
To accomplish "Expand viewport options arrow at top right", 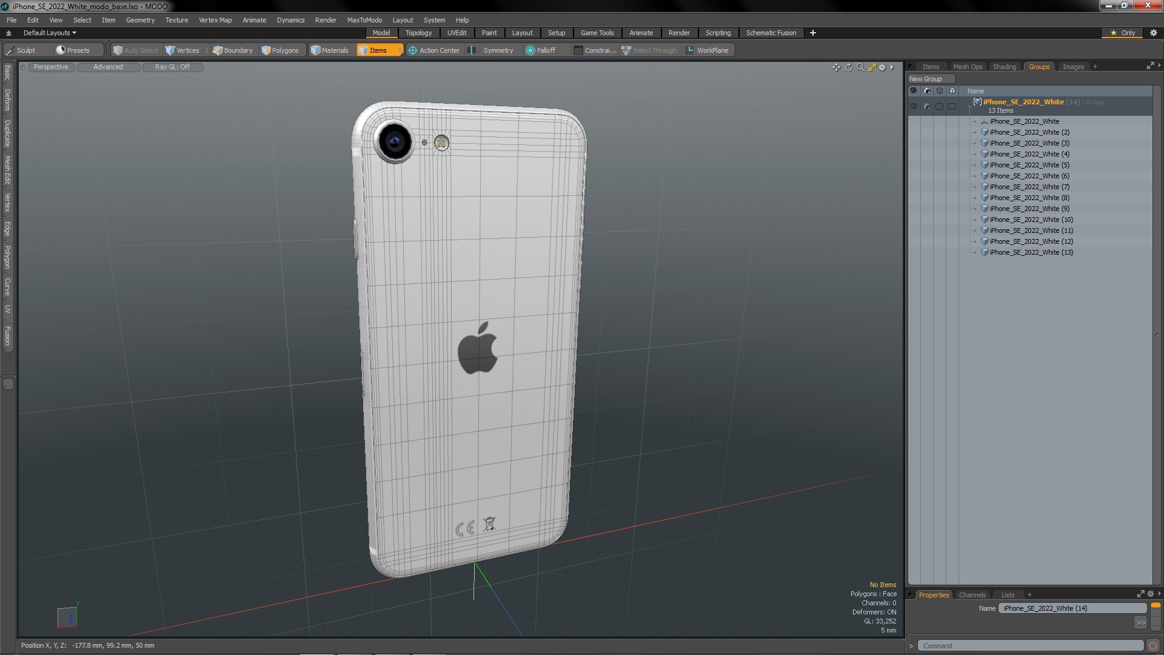I will click(892, 67).
